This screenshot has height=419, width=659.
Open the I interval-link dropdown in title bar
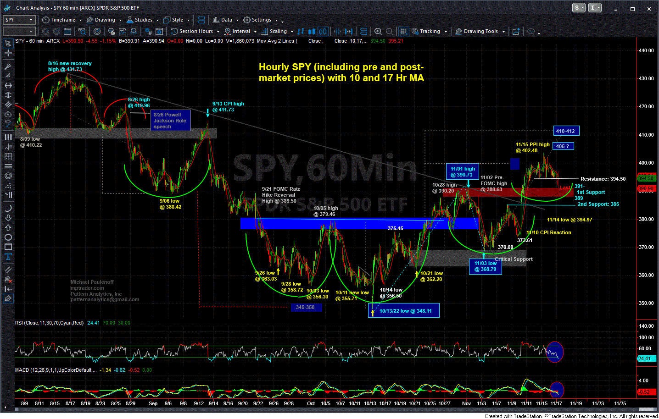[595, 8]
